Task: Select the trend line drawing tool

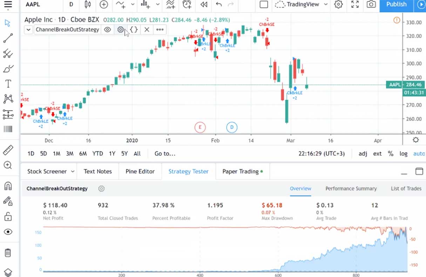Action: point(8,38)
